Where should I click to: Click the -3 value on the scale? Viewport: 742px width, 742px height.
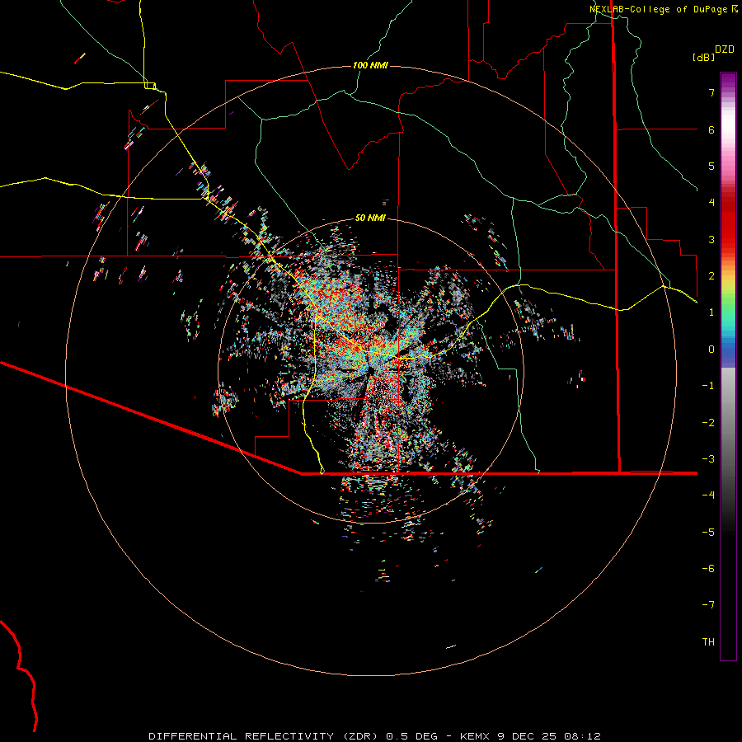tap(708, 459)
